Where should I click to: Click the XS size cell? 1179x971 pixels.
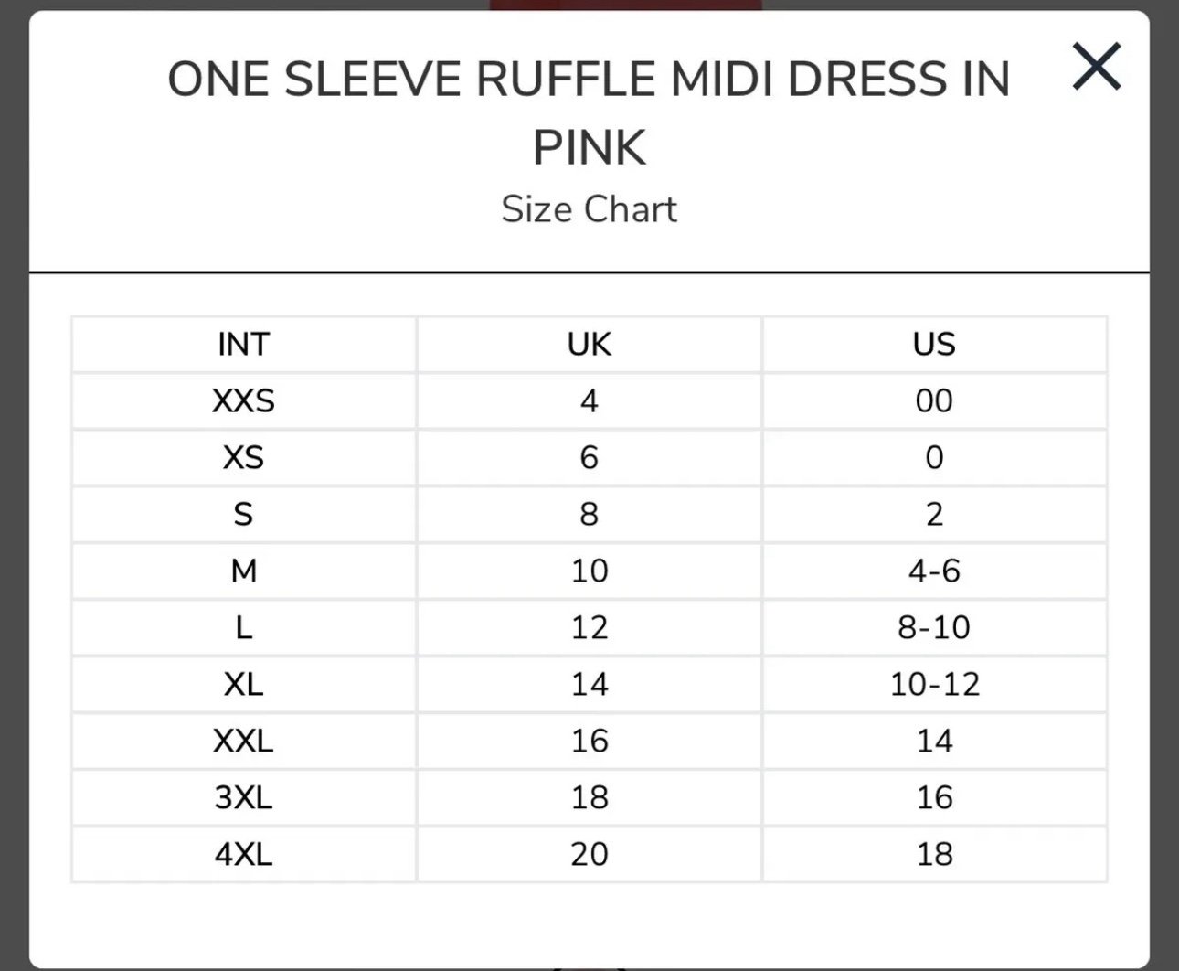244,458
